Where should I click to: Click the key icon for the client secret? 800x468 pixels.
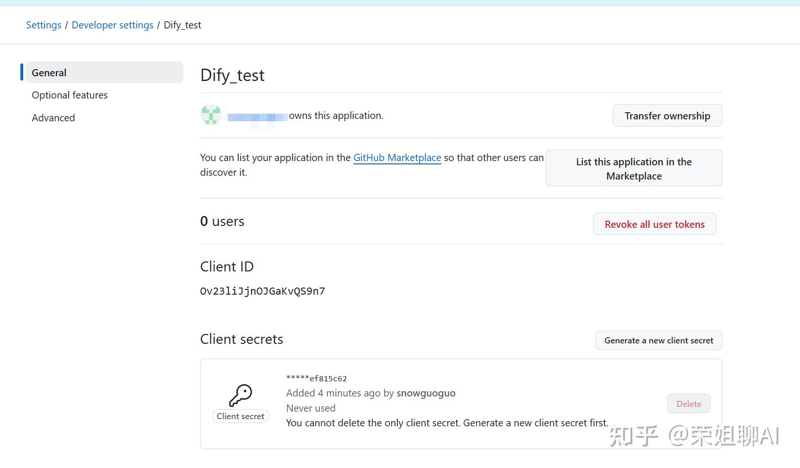(x=241, y=396)
